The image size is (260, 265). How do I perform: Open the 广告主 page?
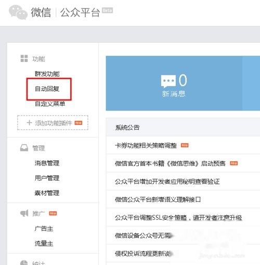(44, 229)
